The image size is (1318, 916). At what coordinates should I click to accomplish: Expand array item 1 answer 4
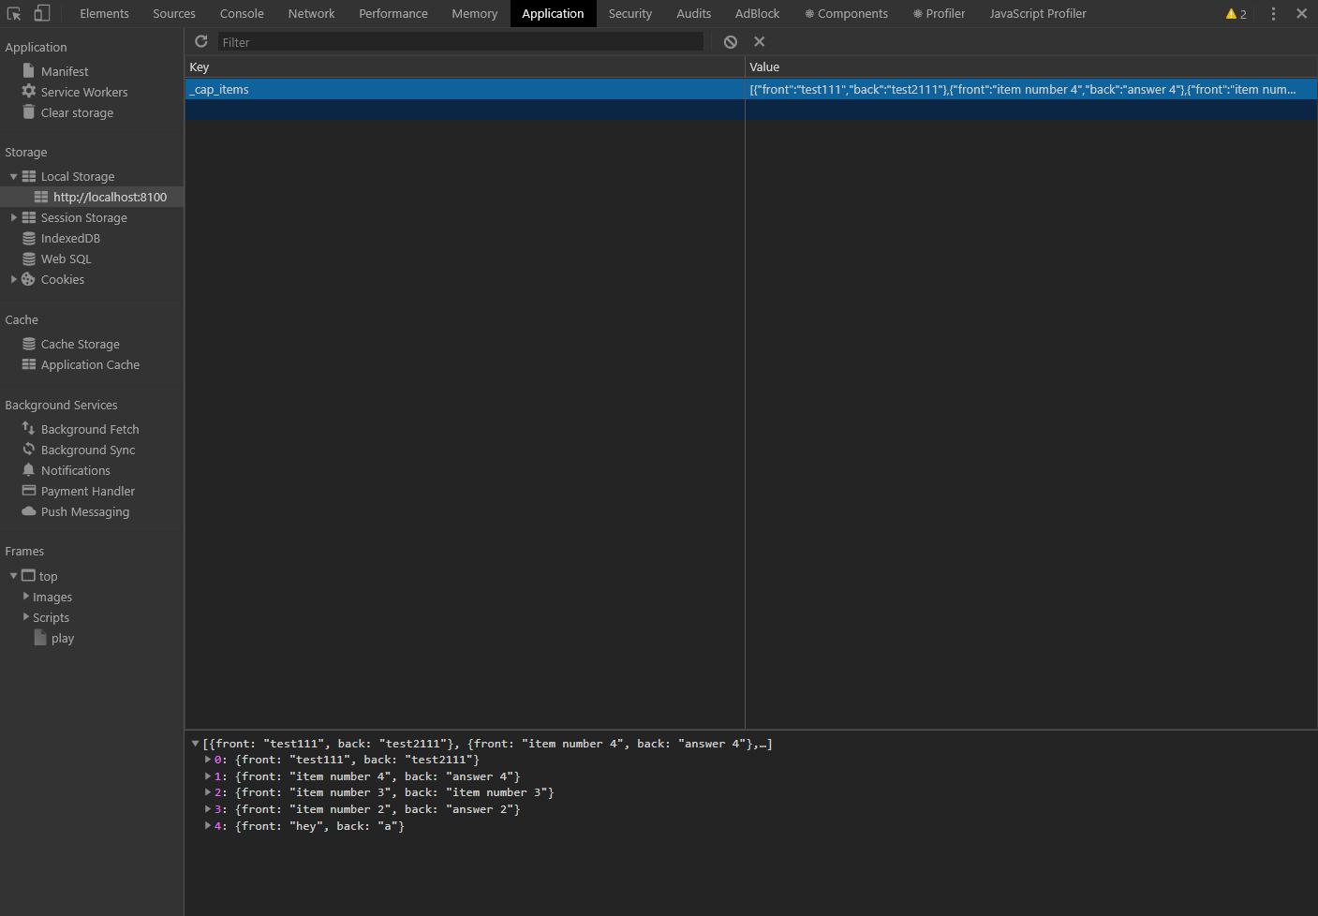click(x=208, y=776)
